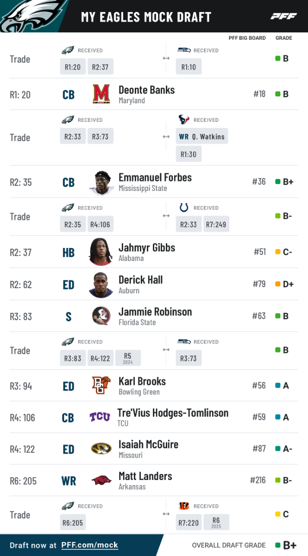Click the Emmanuel Forbes player name
Screen dimensions: 308x556
155,177
